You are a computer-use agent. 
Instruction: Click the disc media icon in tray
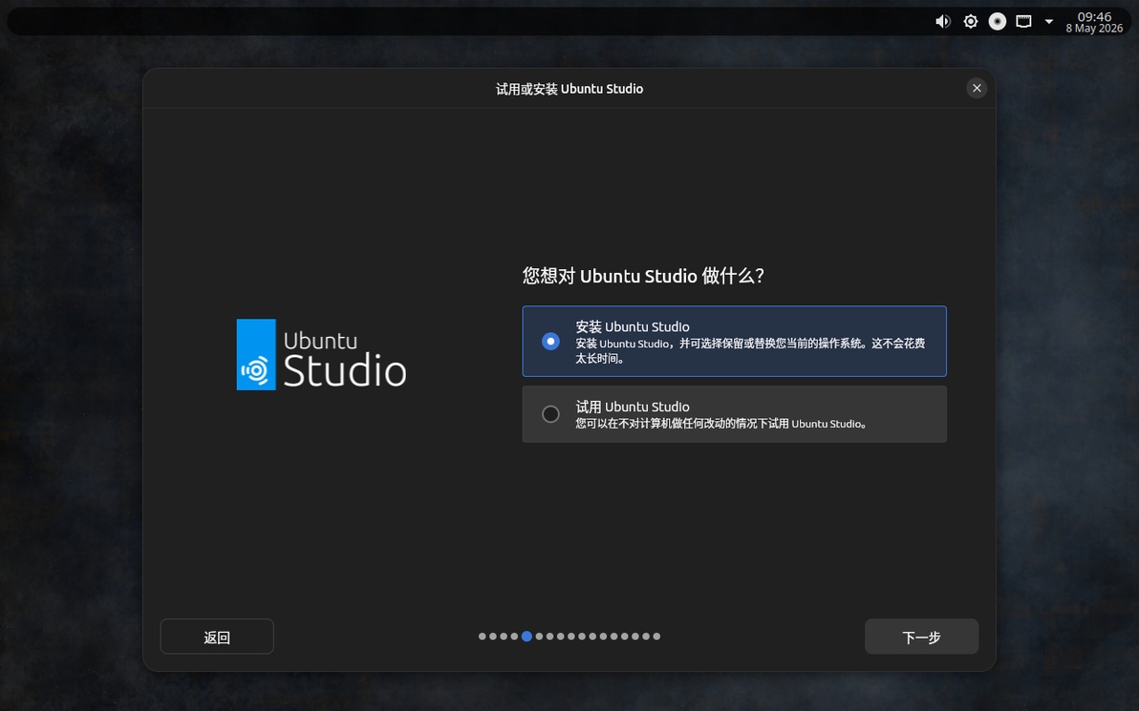coord(998,21)
